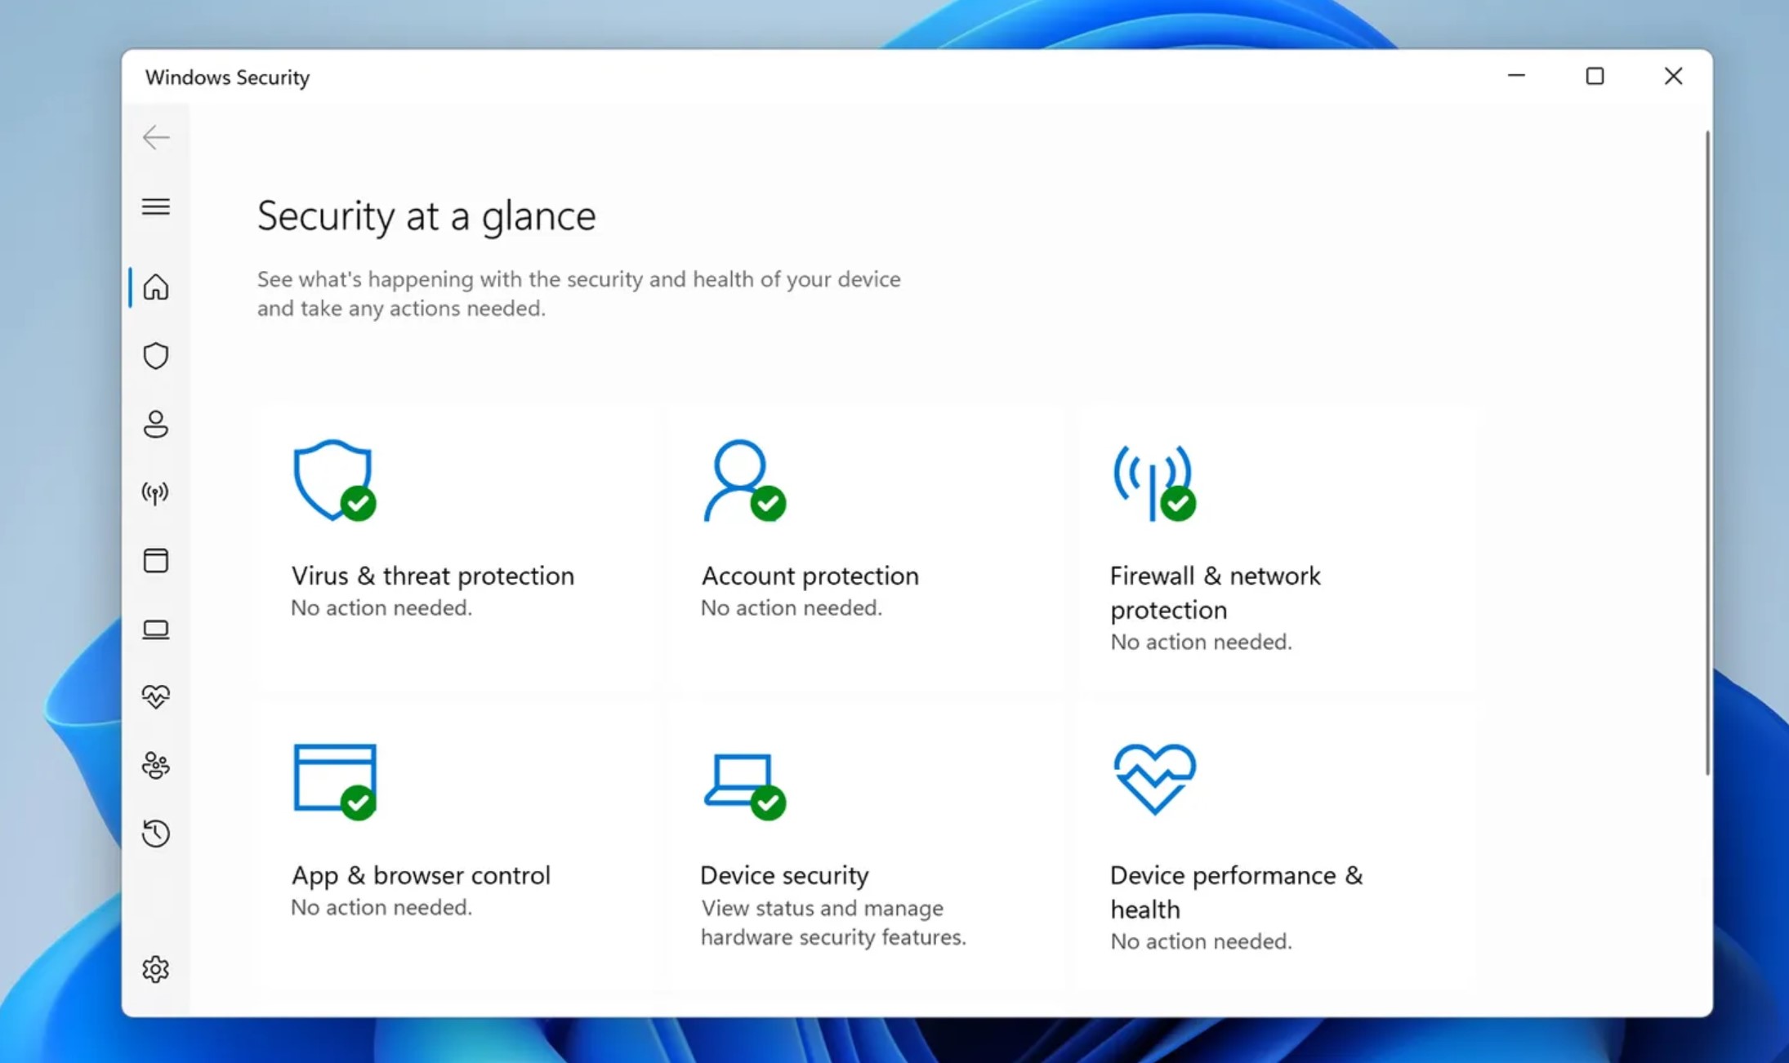Open Protection history clock sidebar icon
The image size is (1789, 1063).
click(155, 833)
